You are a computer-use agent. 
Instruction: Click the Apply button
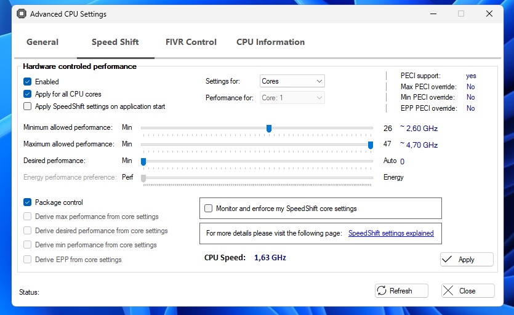(x=467, y=259)
